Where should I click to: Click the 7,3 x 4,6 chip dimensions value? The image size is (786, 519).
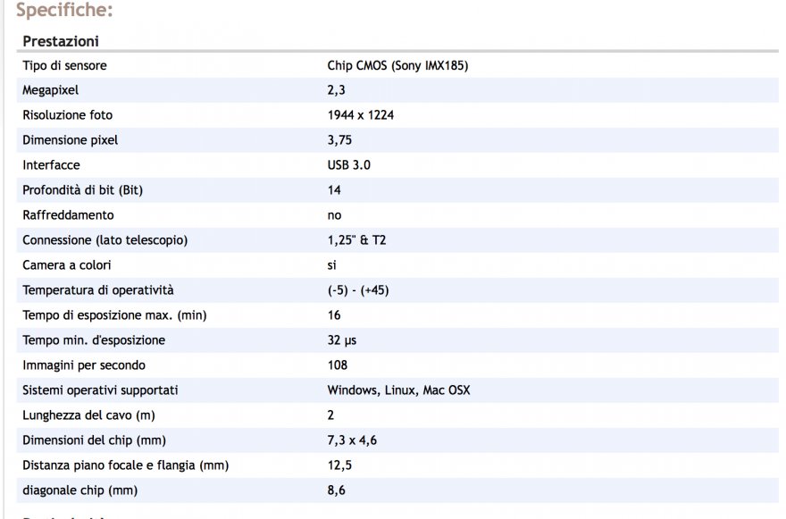click(x=352, y=440)
